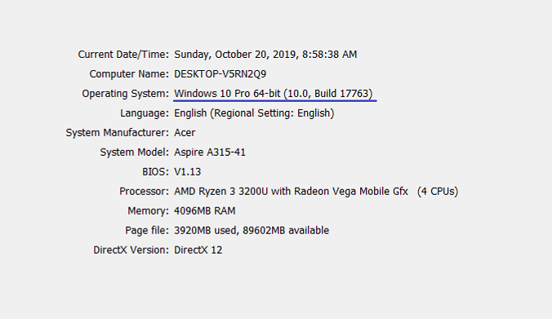Click the Page file label
The image size is (552, 319).
tap(147, 230)
